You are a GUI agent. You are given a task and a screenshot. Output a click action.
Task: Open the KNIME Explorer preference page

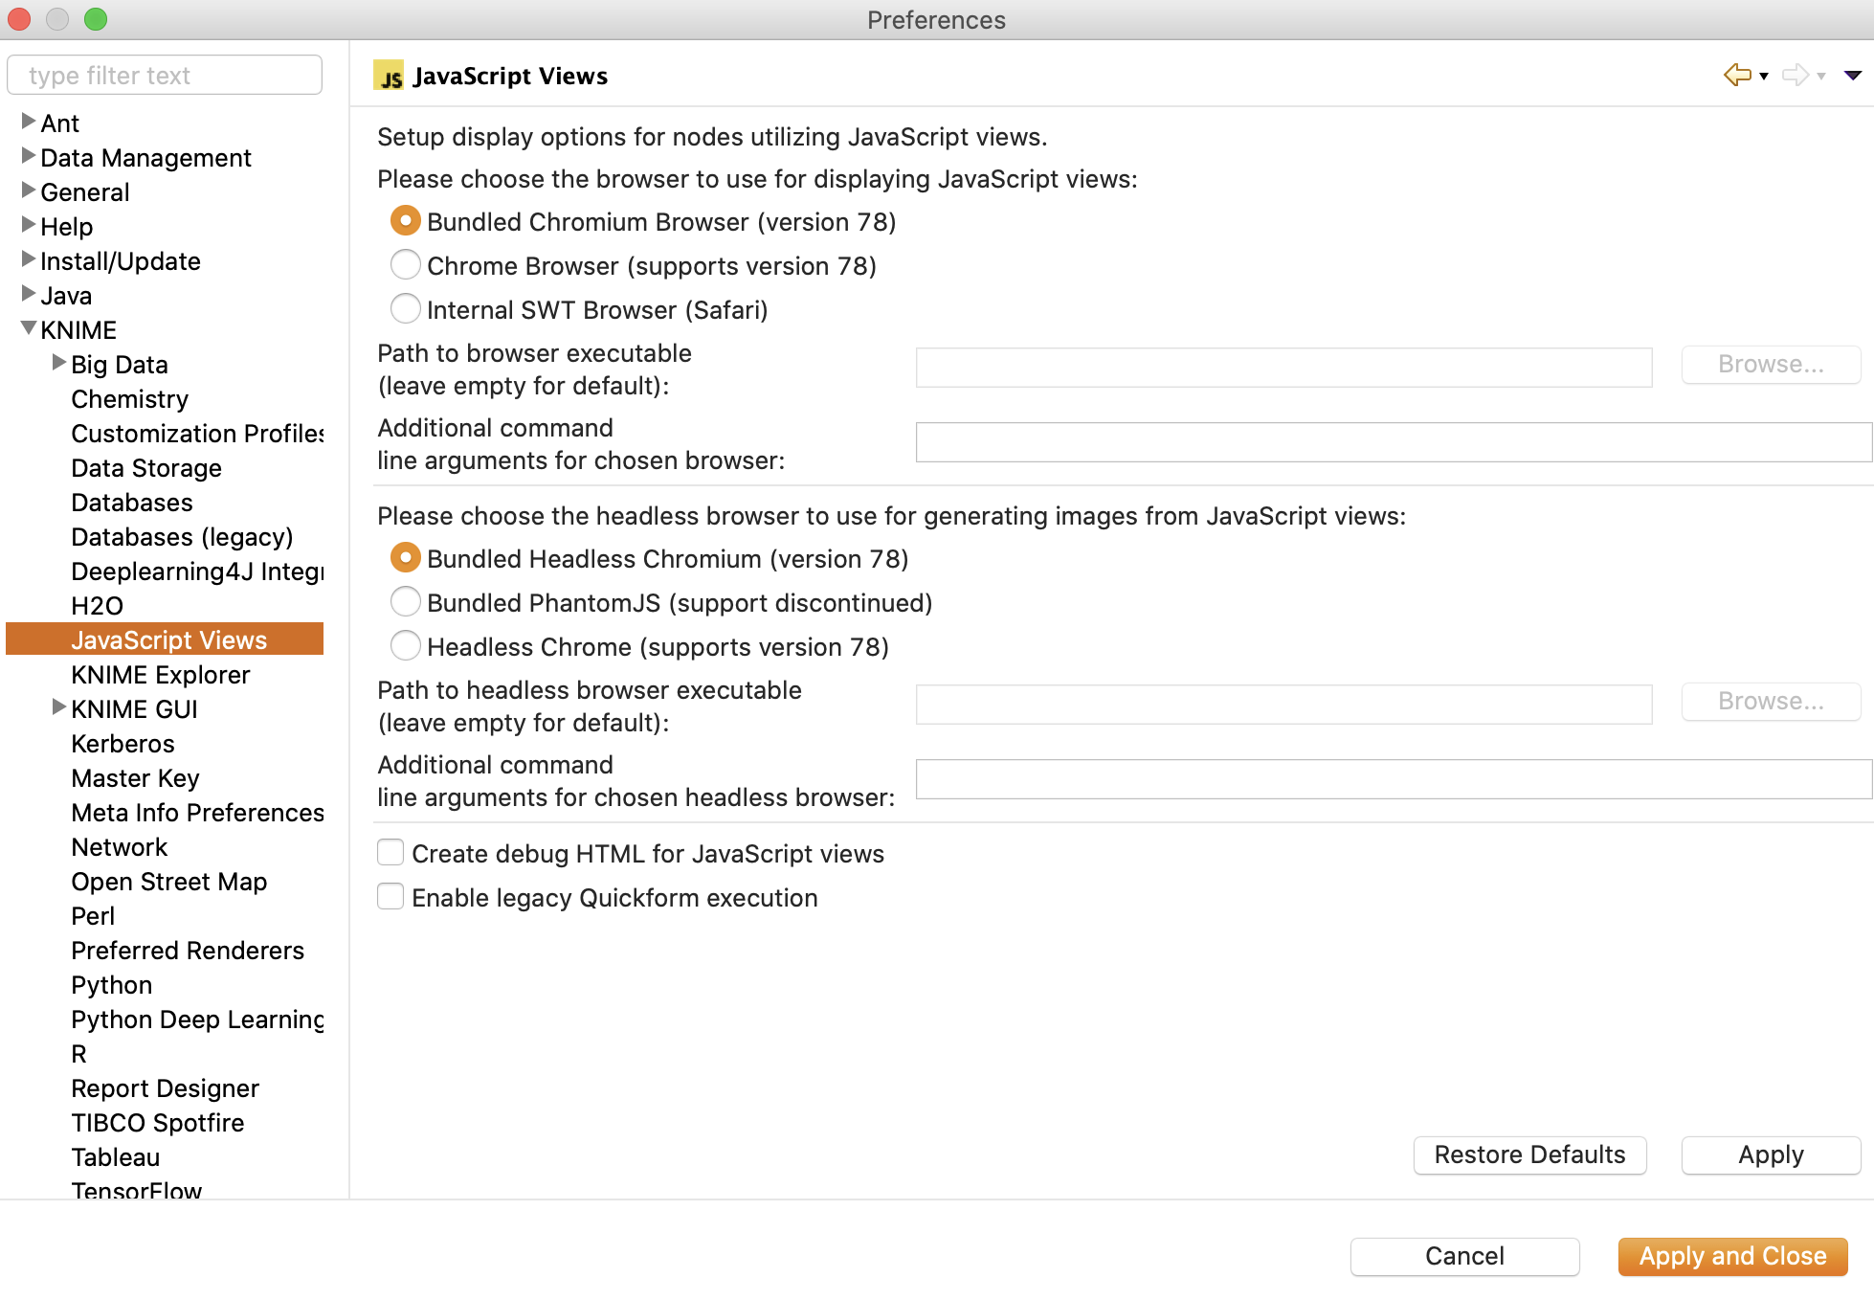pyautogui.click(x=161, y=675)
